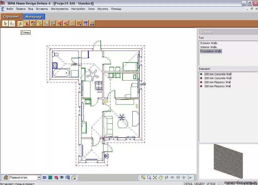Switch to the Интерьер tab
Image resolution: width=258 pixels, height=185 pixels.
point(34,17)
